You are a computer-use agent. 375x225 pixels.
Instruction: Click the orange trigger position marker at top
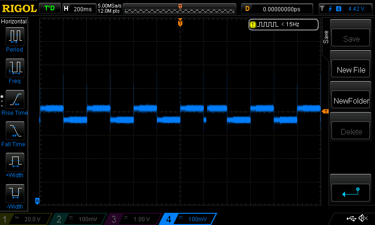(x=180, y=22)
